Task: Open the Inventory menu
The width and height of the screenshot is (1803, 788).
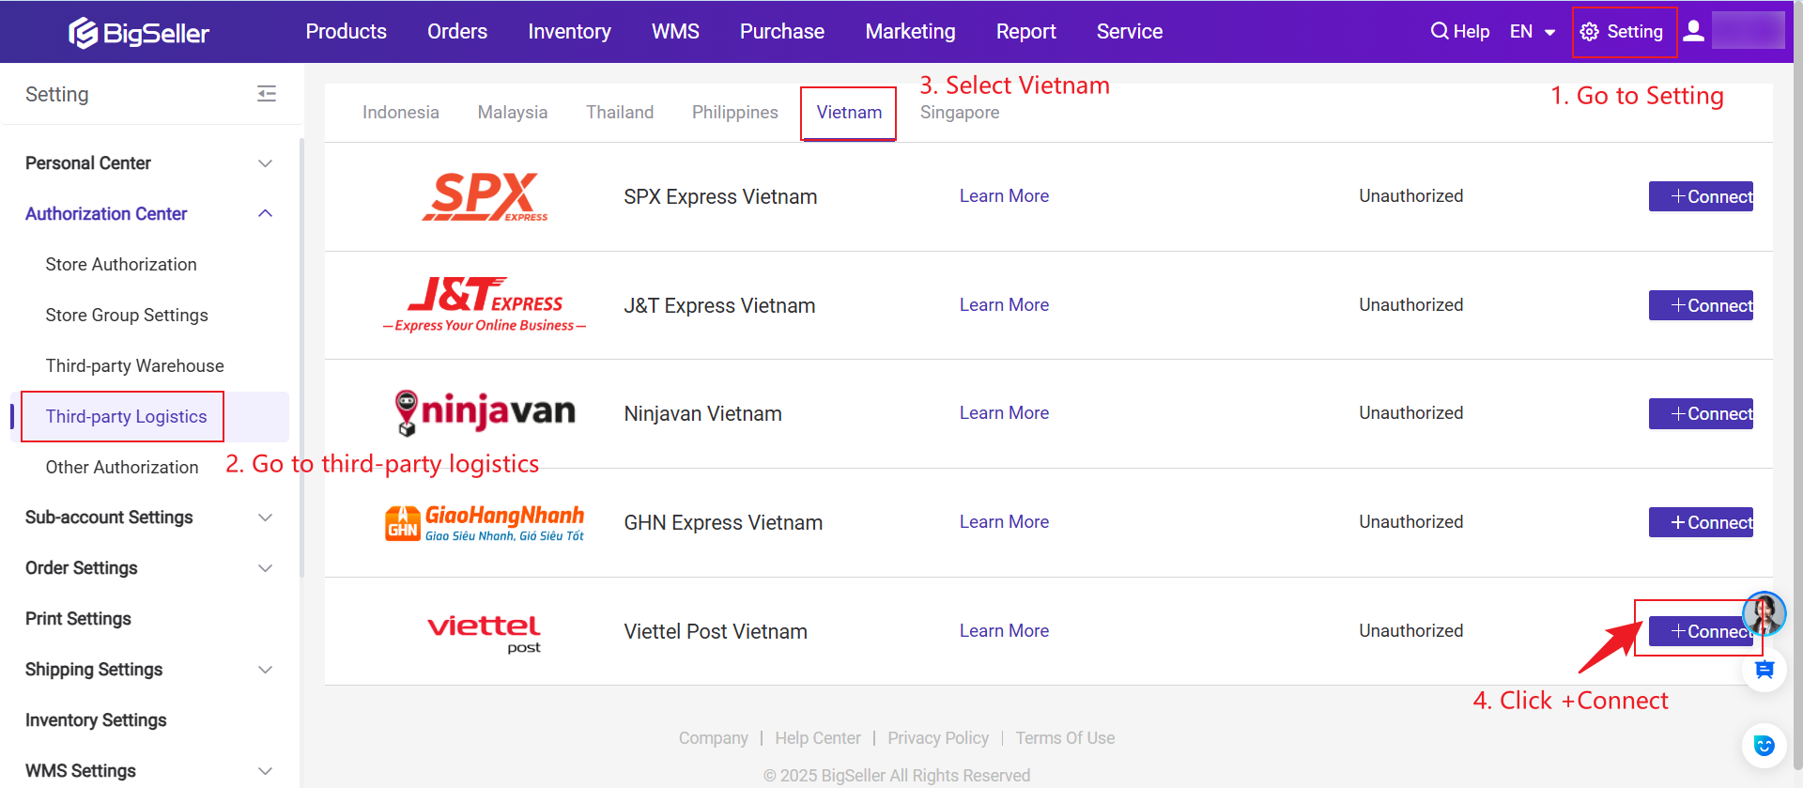Action: (x=570, y=32)
